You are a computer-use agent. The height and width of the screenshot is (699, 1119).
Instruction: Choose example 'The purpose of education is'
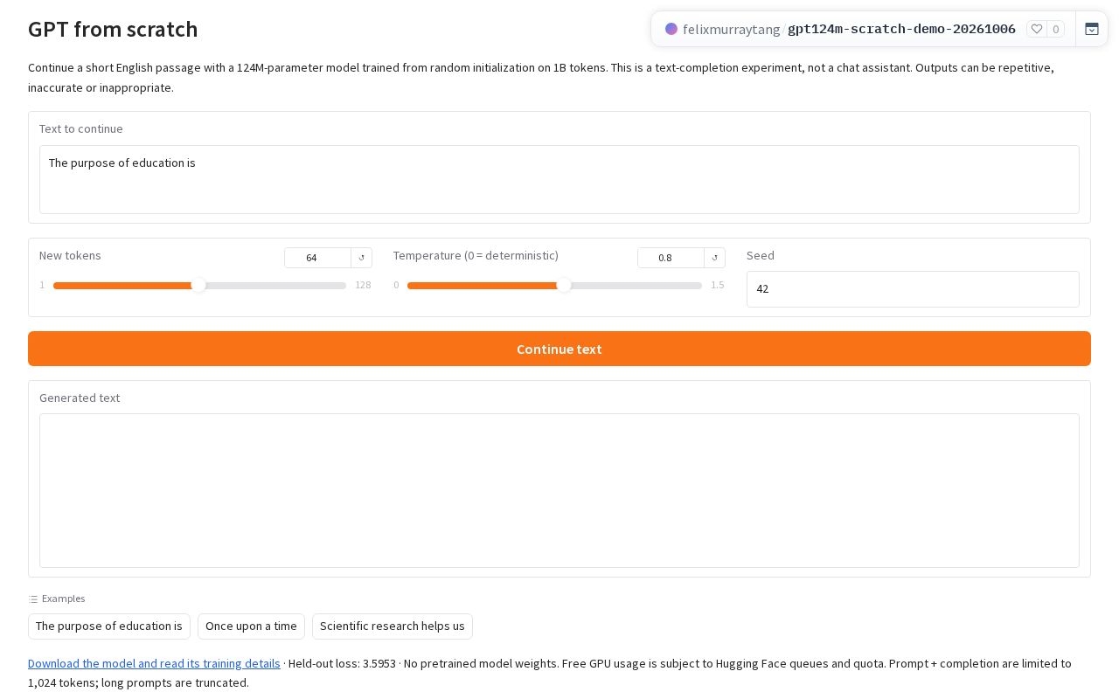coord(109,626)
